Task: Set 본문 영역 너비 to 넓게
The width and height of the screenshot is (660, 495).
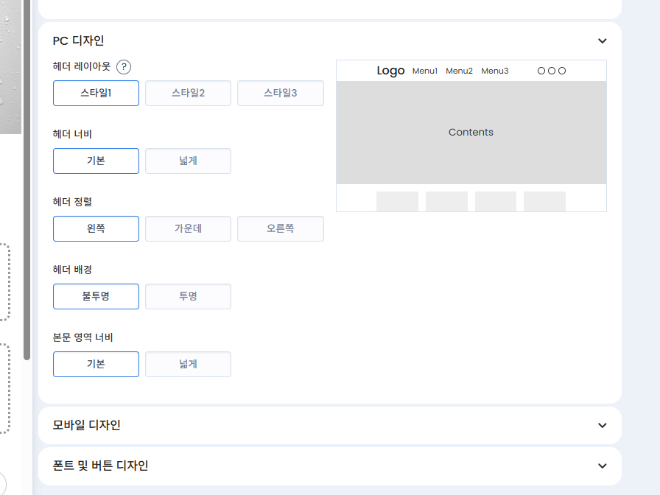Action: coord(188,364)
